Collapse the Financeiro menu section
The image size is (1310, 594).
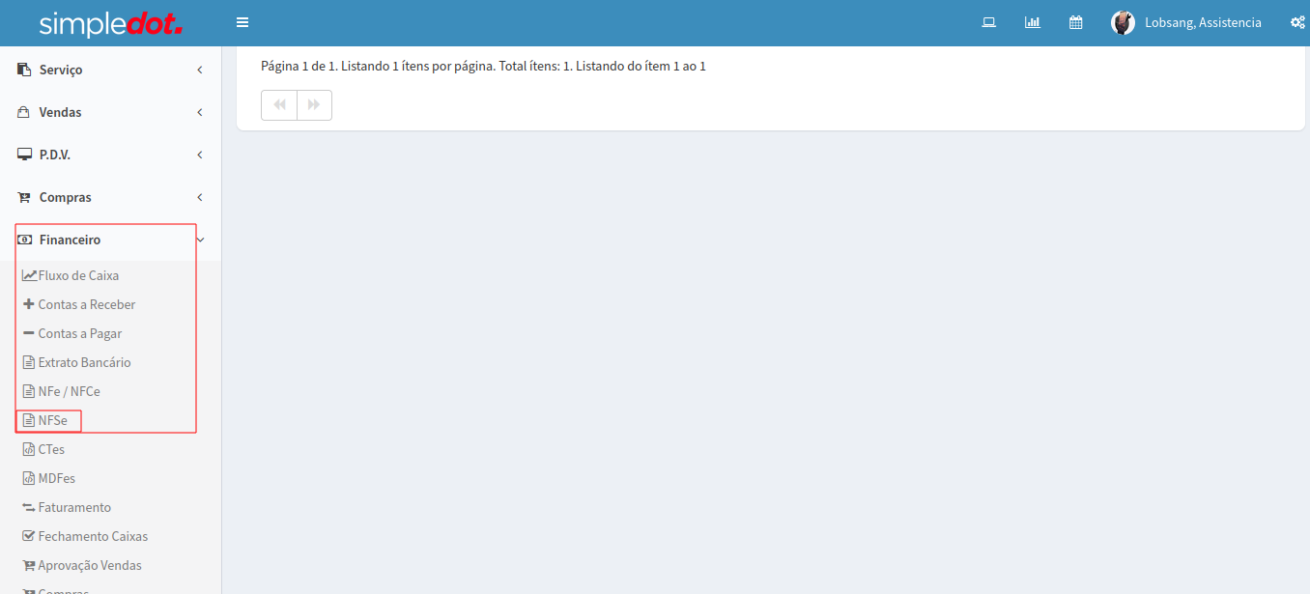[70, 240]
